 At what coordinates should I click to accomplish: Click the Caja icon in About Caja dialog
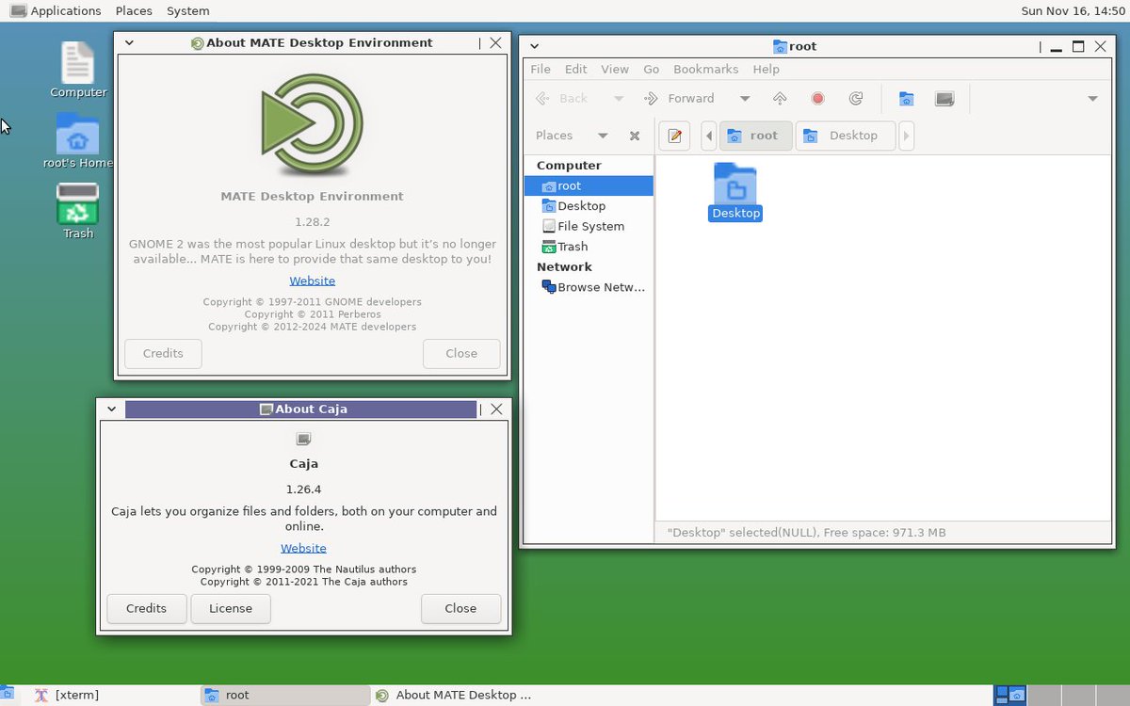click(303, 439)
